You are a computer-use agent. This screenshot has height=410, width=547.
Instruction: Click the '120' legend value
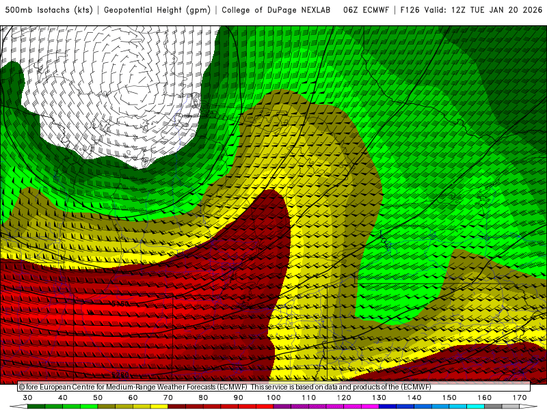point(344,398)
